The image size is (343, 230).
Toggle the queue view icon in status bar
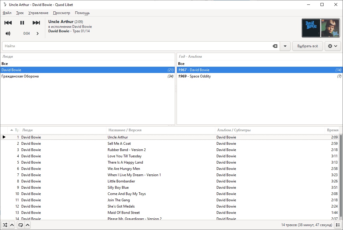click(x=338, y=225)
